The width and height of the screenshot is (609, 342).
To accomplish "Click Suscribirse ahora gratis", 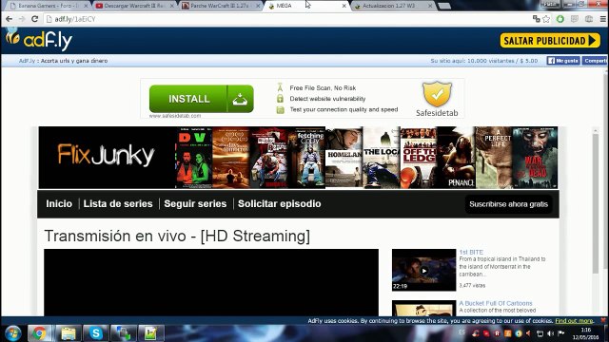I will click(508, 204).
